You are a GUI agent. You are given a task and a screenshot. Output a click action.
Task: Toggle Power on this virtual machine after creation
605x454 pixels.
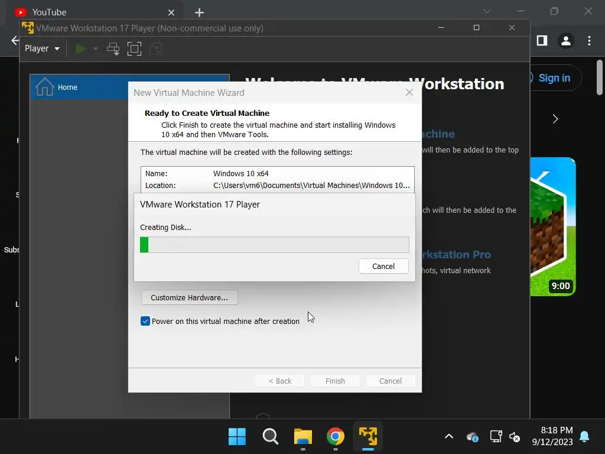pyautogui.click(x=145, y=321)
